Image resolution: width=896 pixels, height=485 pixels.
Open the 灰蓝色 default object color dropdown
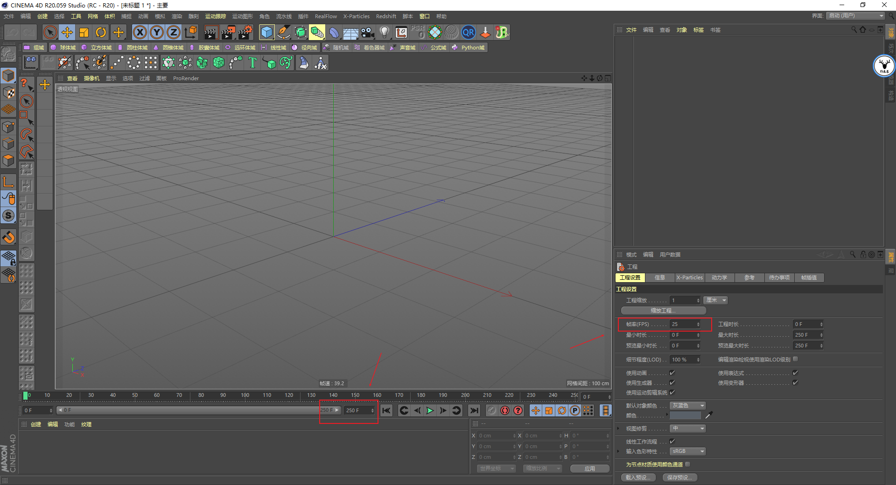pyautogui.click(x=688, y=406)
